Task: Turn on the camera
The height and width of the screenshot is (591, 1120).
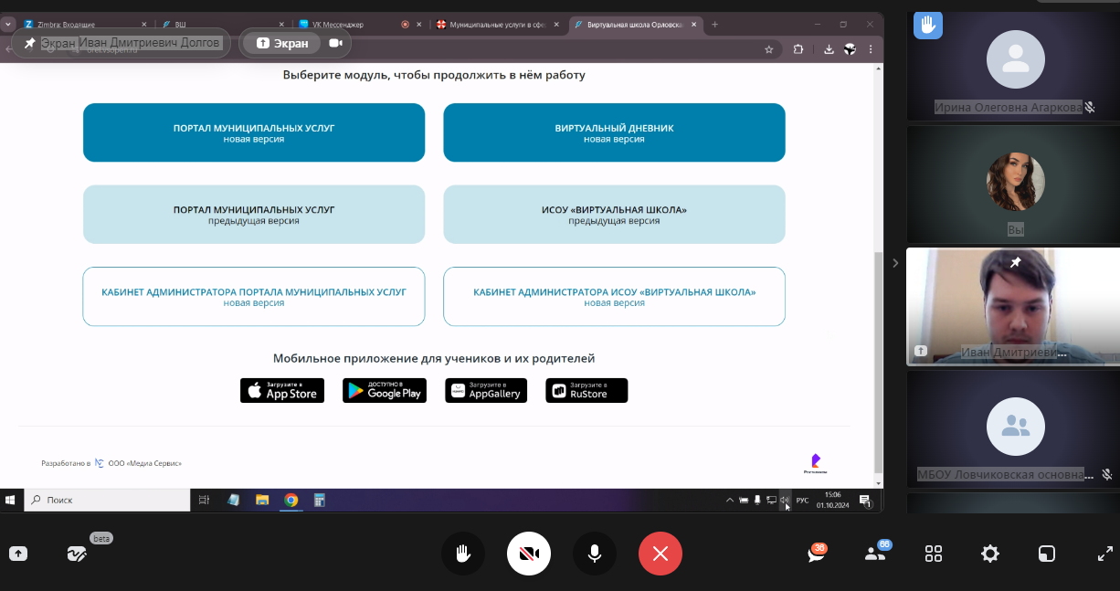Action: click(529, 554)
